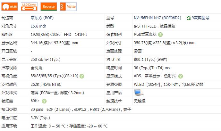Click the 显示模式 row label
221x131 pixels.
coord(114,76)
